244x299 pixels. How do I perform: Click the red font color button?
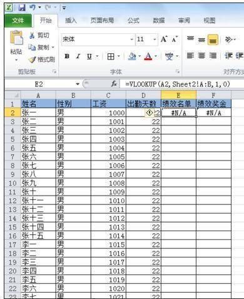[148, 56]
